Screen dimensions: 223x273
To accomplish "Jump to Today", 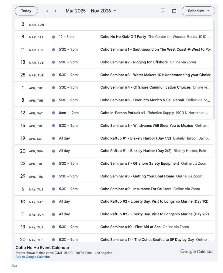I will (26, 11).
